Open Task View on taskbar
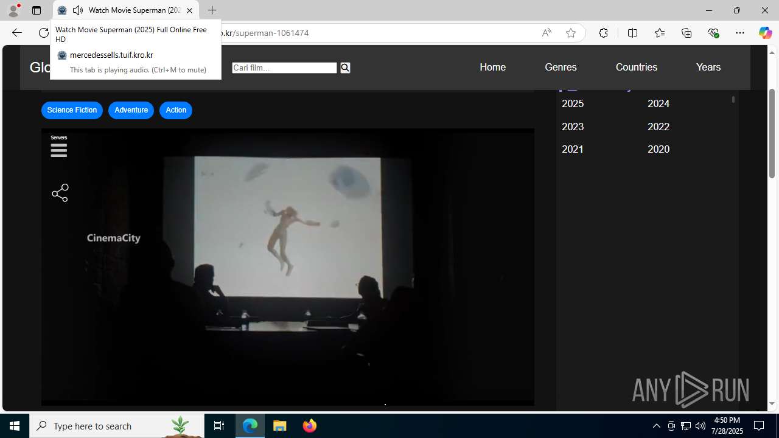This screenshot has height=438, width=779. 219,426
